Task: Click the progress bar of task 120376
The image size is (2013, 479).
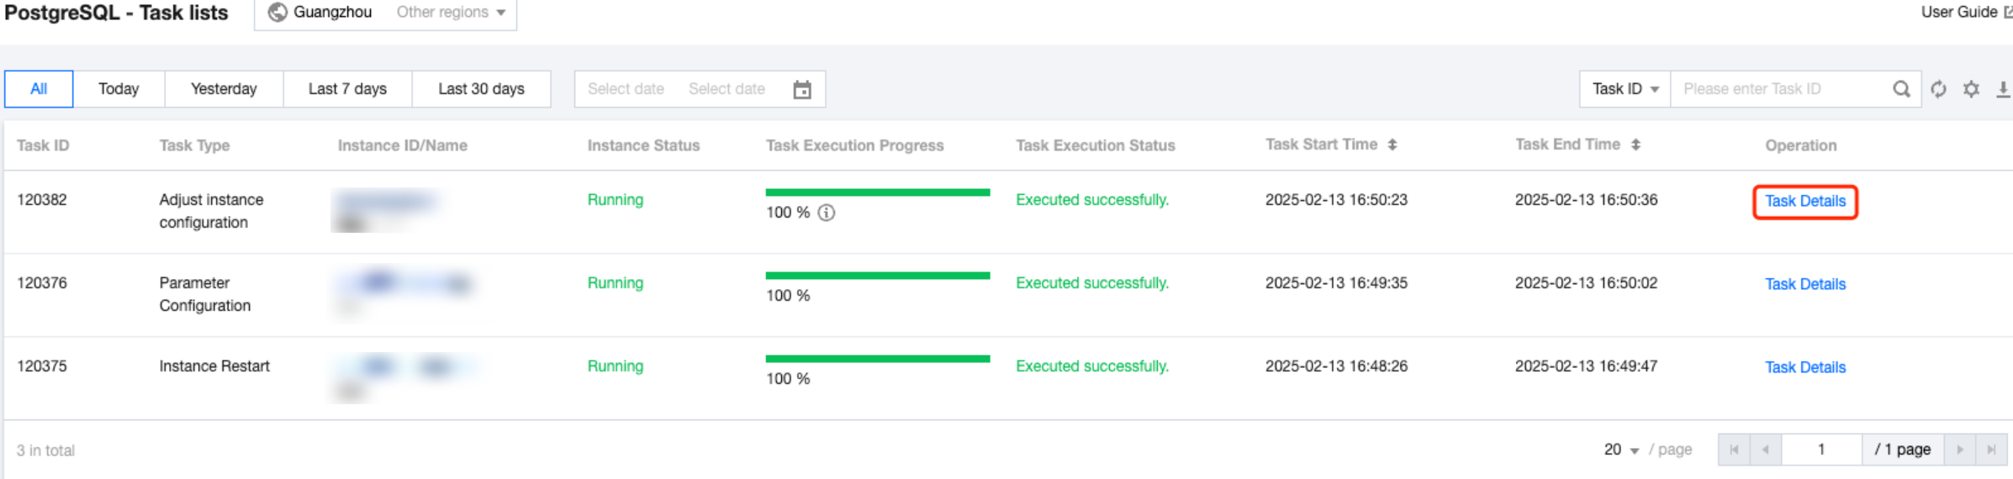Action: coord(877,276)
